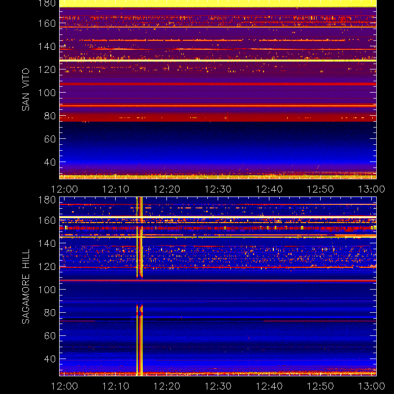Click the 12:50 time label below San Vito plot
Screen dimensions: 394x394
tap(321, 189)
